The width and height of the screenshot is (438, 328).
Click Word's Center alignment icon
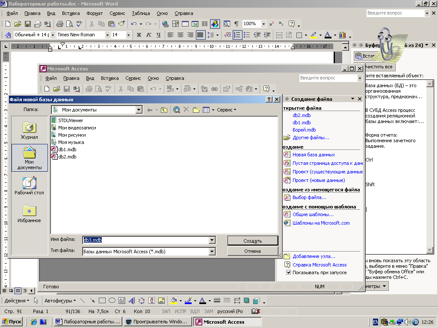pyautogui.click(x=181, y=35)
